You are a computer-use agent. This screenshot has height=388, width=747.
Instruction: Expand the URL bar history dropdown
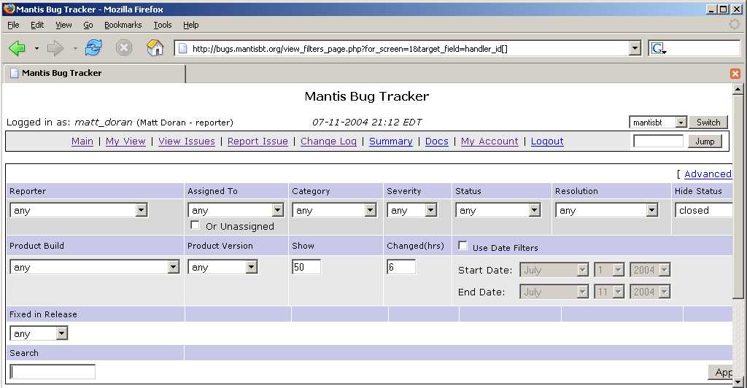(x=635, y=48)
